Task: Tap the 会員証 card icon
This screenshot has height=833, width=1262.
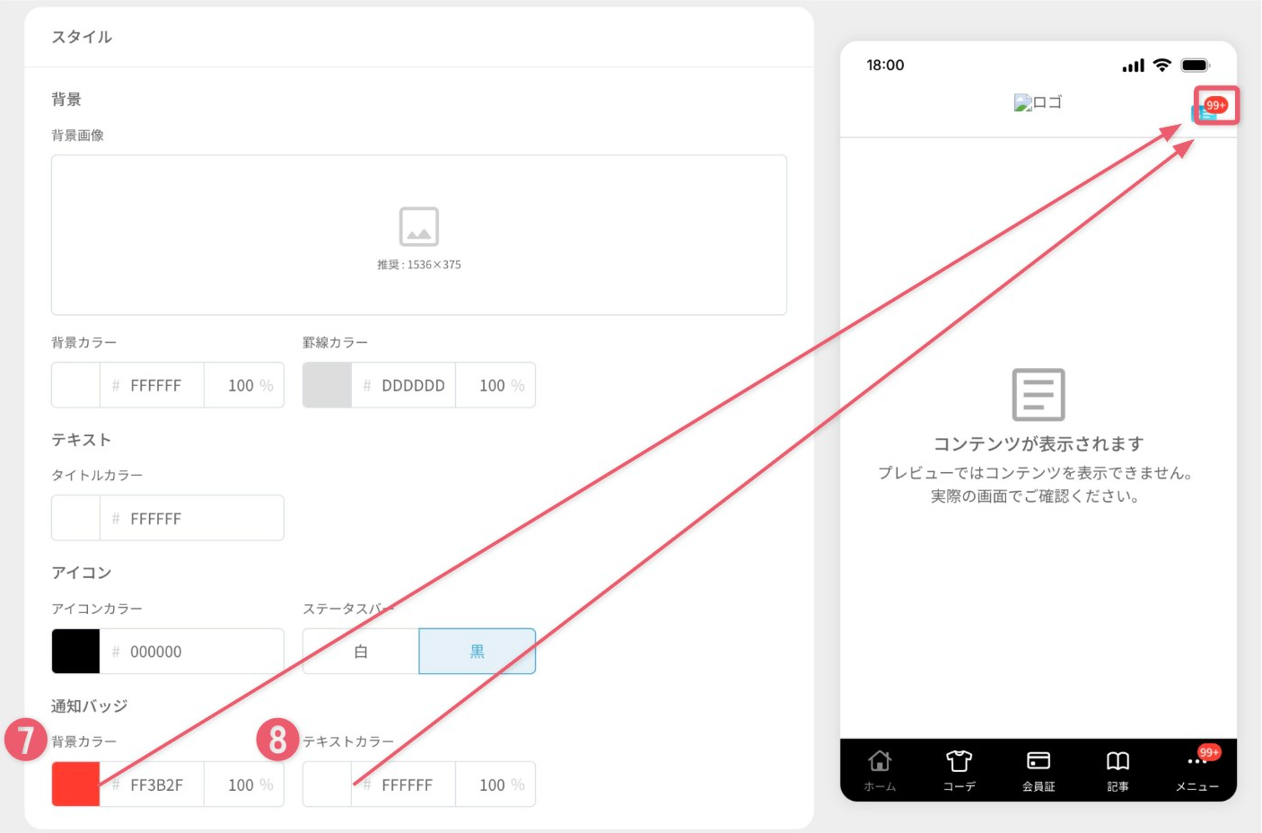Action: 1039,761
